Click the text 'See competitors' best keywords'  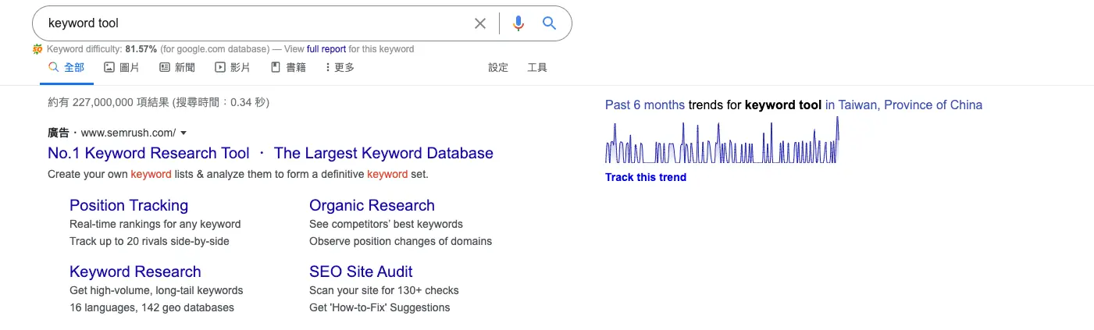tap(386, 224)
